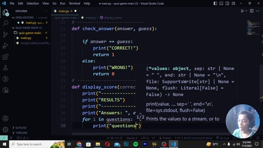Screen dimensions: 263x148
Task: Open Task View on the taskbar
Action: point(69,144)
